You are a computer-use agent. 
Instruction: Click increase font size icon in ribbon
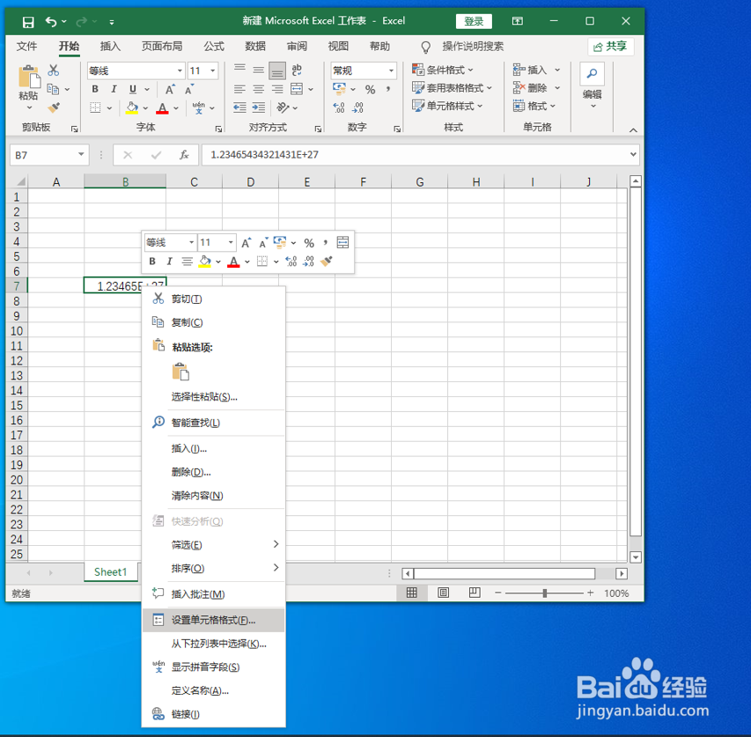pos(170,89)
